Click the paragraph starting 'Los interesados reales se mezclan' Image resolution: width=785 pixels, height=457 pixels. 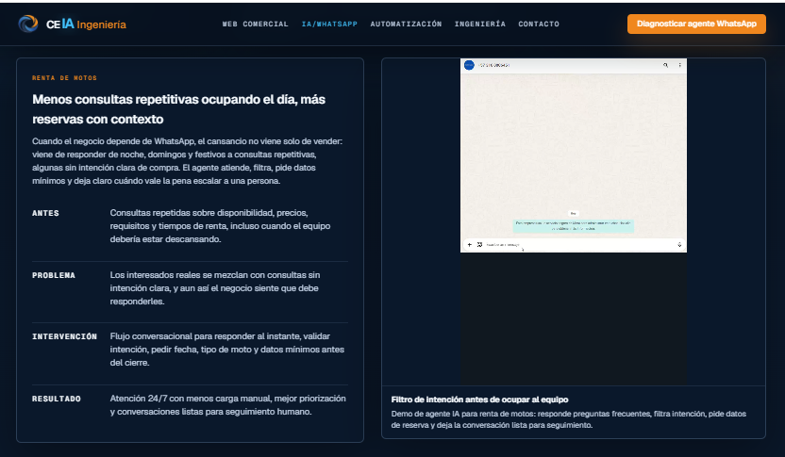pos(215,288)
